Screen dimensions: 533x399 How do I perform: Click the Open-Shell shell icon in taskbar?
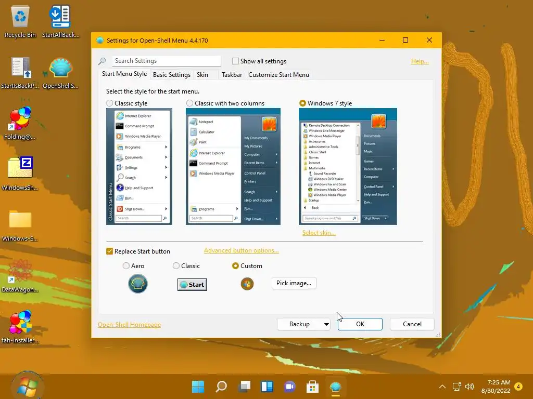pyautogui.click(x=336, y=387)
